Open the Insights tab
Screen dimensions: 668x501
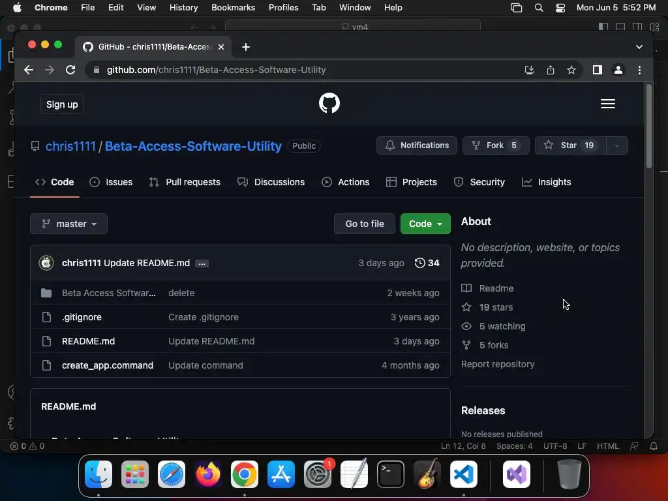pyautogui.click(x=546, y=183)
